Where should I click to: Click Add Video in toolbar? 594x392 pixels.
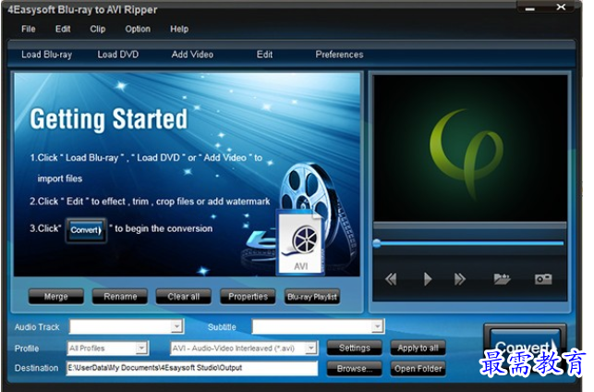point(192,55)
